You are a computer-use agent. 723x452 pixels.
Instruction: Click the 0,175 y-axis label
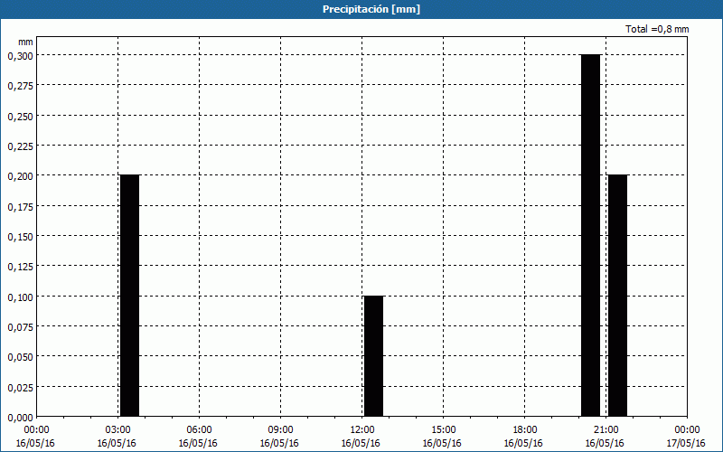pos(20,206)
